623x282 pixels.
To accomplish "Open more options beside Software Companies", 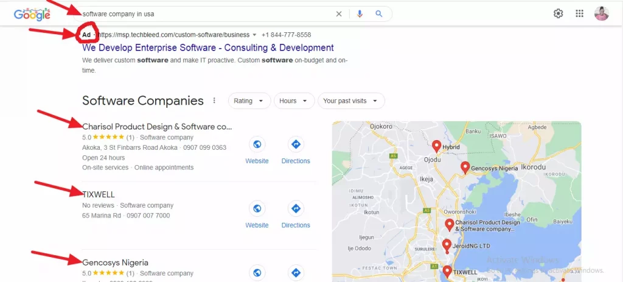I will click(x=214, y=100).
